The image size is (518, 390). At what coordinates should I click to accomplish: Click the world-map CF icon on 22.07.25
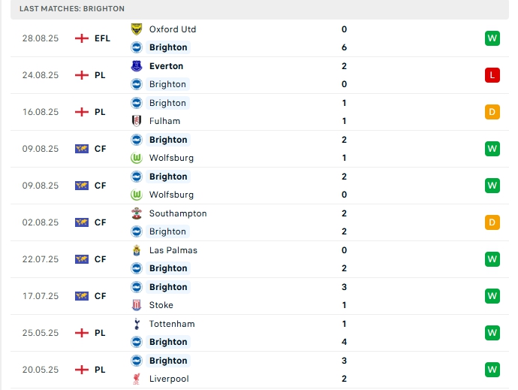(x=82, y=259)
